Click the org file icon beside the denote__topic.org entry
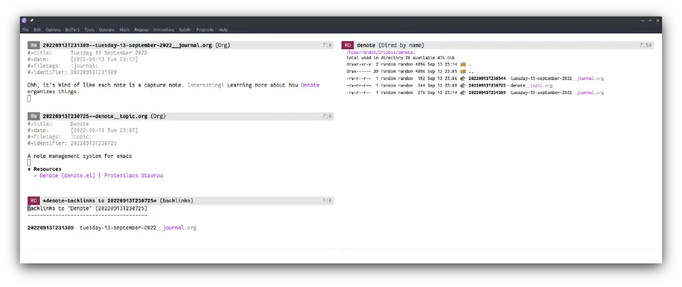The height and width of the screenshot is (287, 682). tap(464, 86)
